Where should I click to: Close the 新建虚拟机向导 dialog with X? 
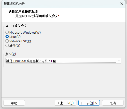click(x=122, y=4)
